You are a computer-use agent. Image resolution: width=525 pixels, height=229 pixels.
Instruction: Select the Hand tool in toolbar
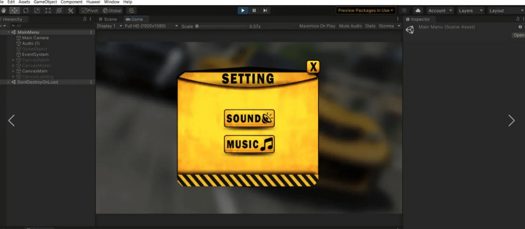pyautogui.click(x=4, y=11)
